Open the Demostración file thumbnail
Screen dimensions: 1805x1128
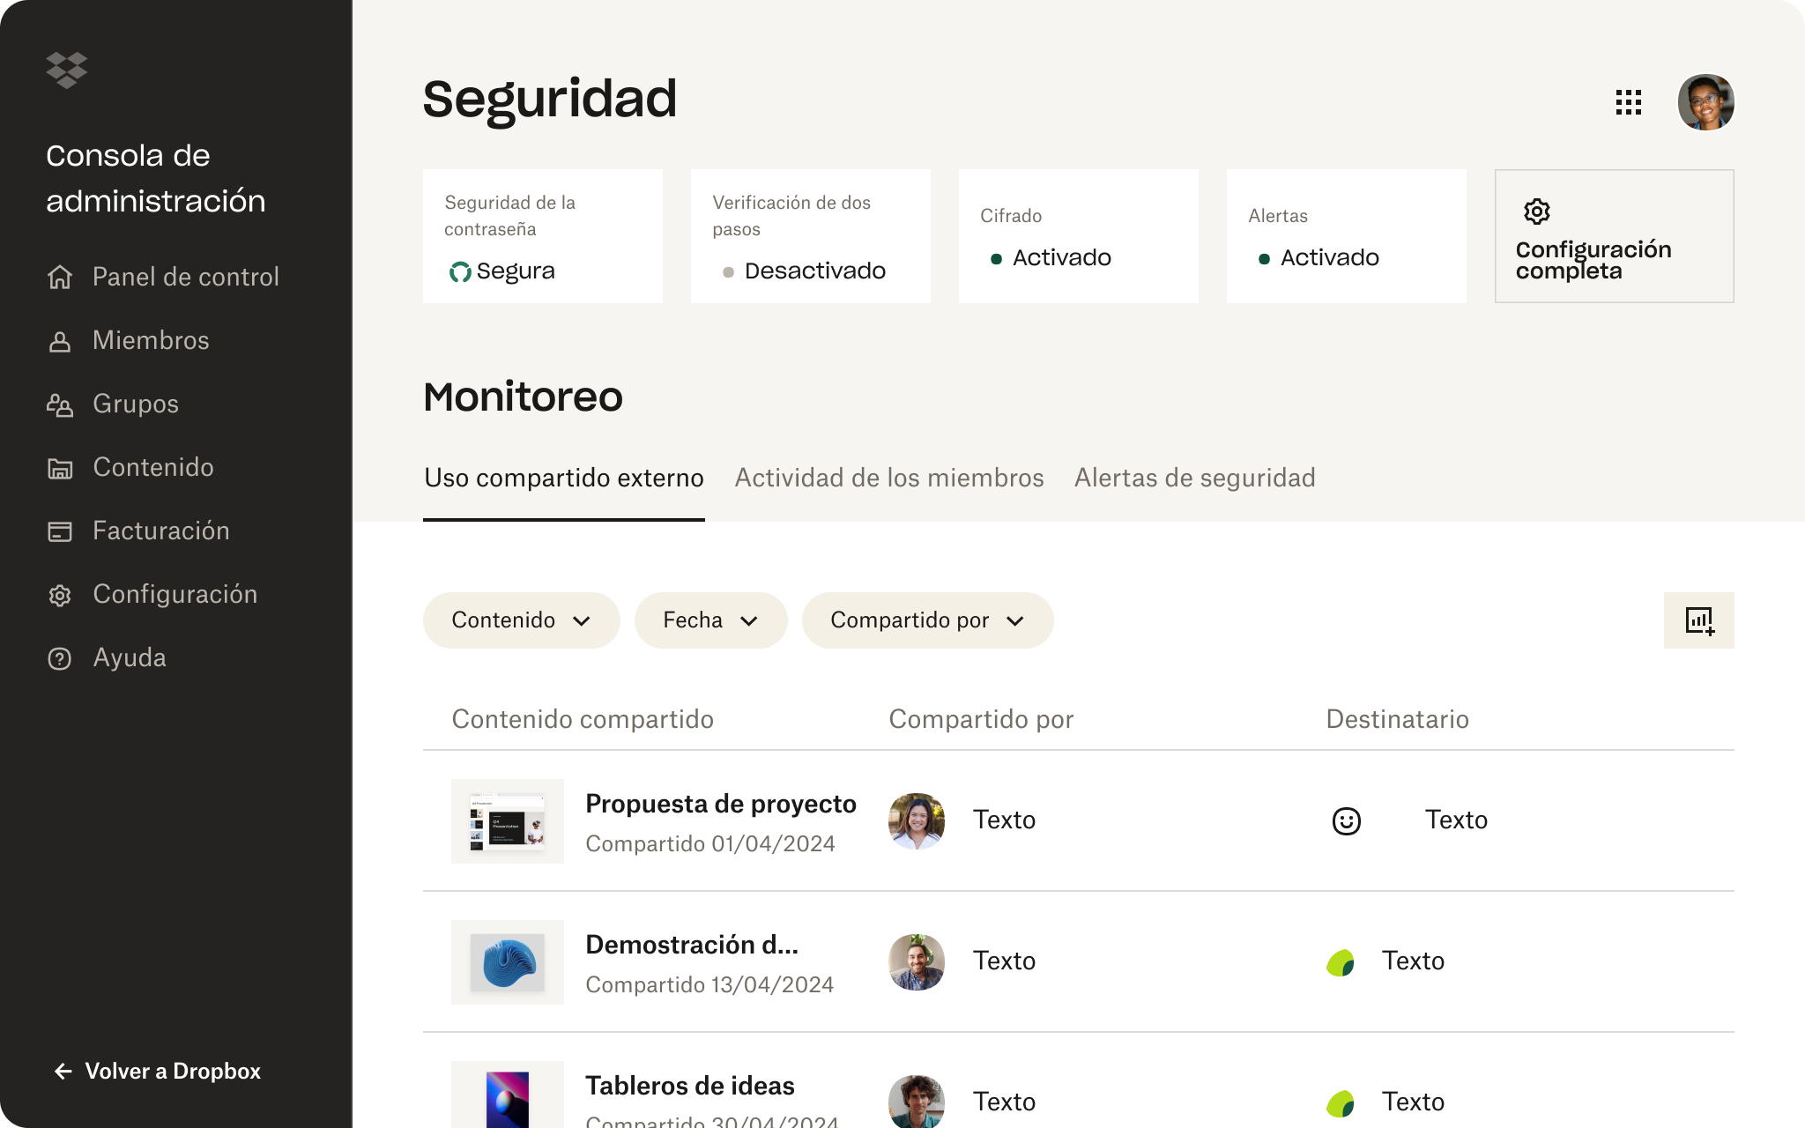point(508,962)
